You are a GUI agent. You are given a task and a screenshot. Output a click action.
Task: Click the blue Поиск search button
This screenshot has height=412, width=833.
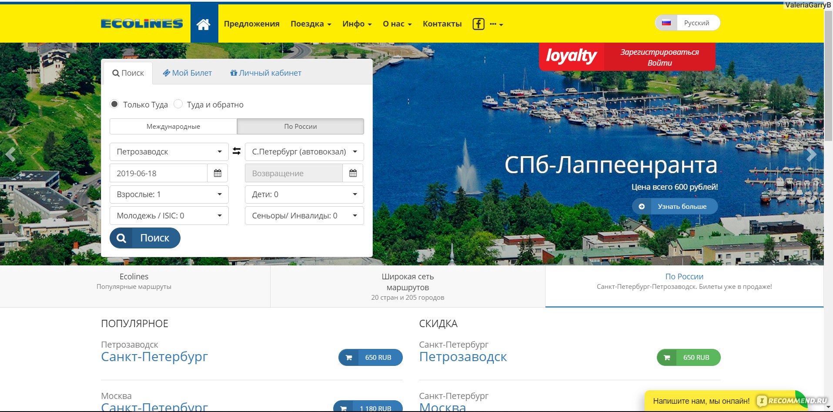[145, 238]
